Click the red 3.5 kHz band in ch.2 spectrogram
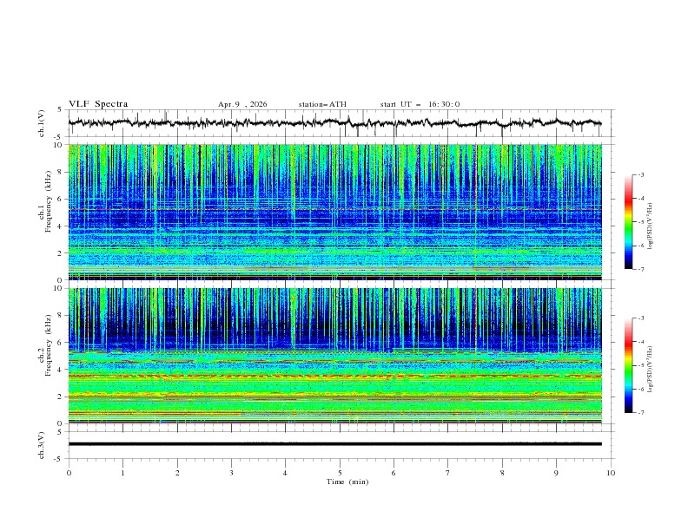Viewport: 688px width, 531px height. coord(335,377)
